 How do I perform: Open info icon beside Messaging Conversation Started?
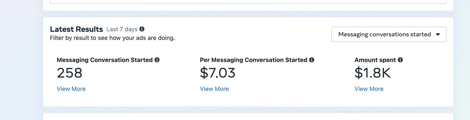pos(157,60)
